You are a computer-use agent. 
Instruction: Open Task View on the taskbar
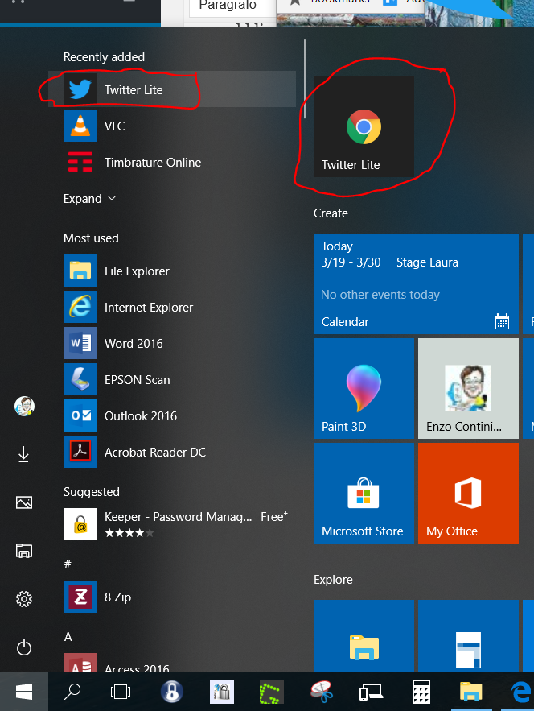[121, 691]
